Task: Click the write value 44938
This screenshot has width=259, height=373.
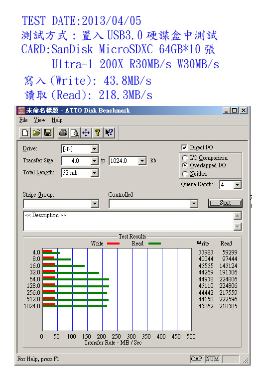Action: click(x=206, y=279)
